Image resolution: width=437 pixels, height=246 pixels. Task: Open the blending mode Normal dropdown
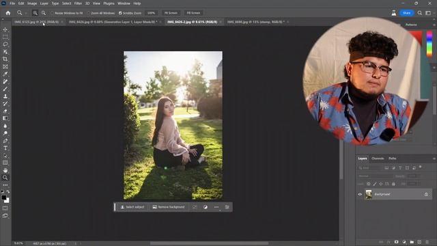(376, 176)
